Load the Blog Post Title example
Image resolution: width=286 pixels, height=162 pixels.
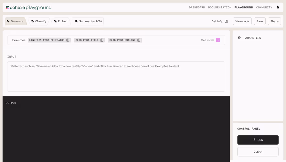pos(89,40)
